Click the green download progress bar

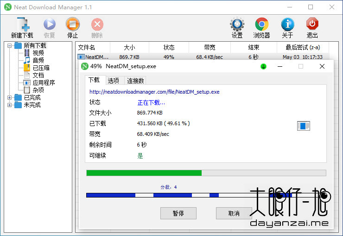click(x=206, y=173)
